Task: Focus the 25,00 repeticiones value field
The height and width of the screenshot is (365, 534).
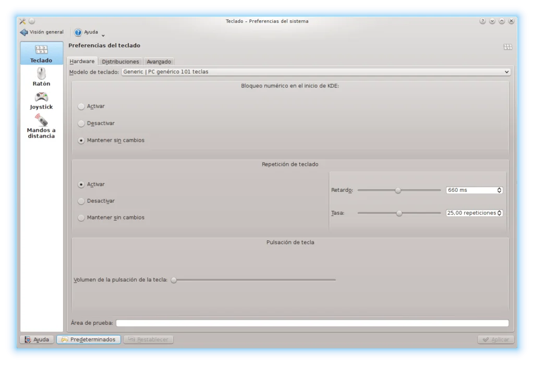Action: tap(471, 213)
